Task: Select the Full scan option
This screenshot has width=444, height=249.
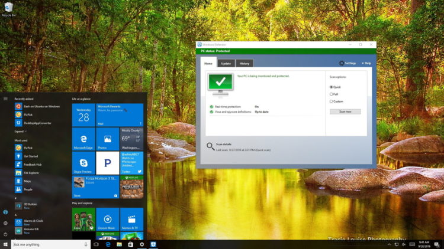Action: (x=331, y=94)
